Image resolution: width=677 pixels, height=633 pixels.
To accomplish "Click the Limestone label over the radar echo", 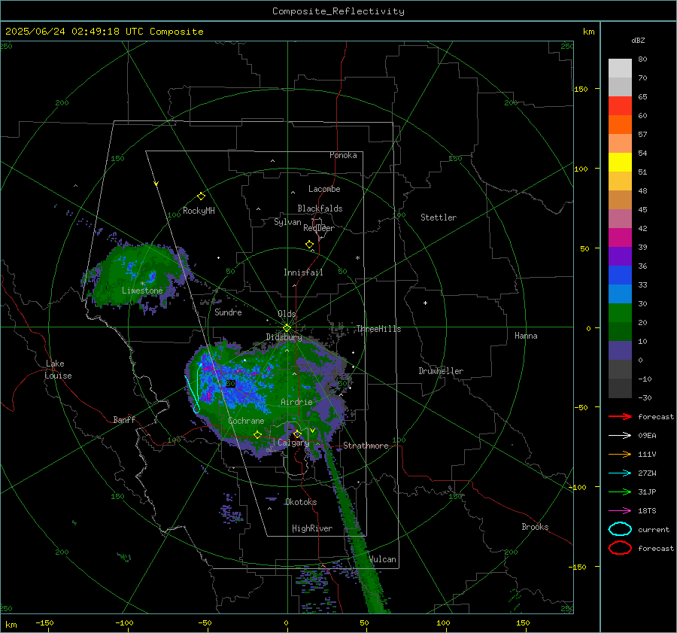I will point(142,291).
